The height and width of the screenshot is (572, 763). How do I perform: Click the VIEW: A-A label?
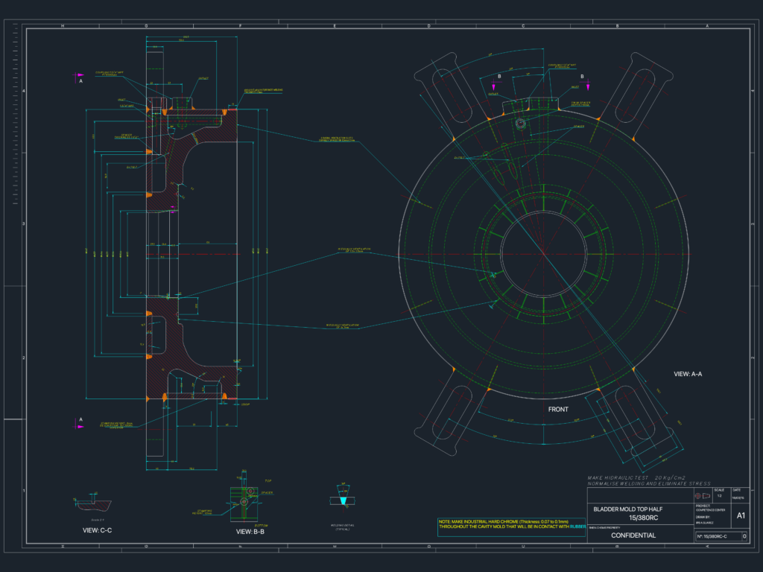click(x=688, y=374)
